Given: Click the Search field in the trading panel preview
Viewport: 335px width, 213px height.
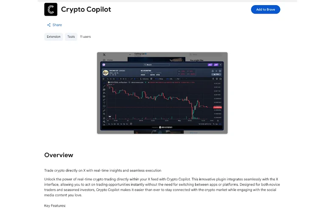Looking at the screenshot, I should [157, 64].
